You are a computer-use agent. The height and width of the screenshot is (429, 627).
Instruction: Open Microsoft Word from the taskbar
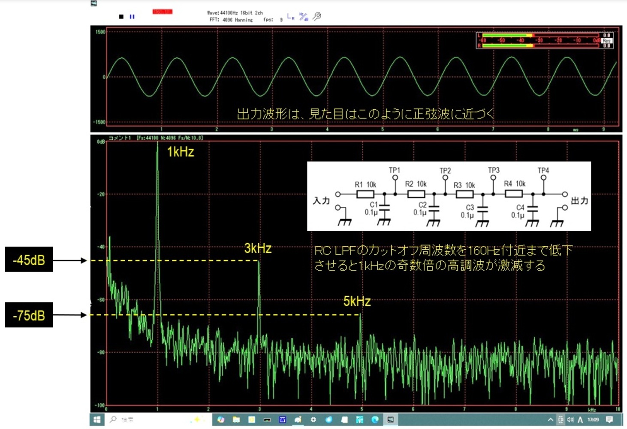coord(283,420)
